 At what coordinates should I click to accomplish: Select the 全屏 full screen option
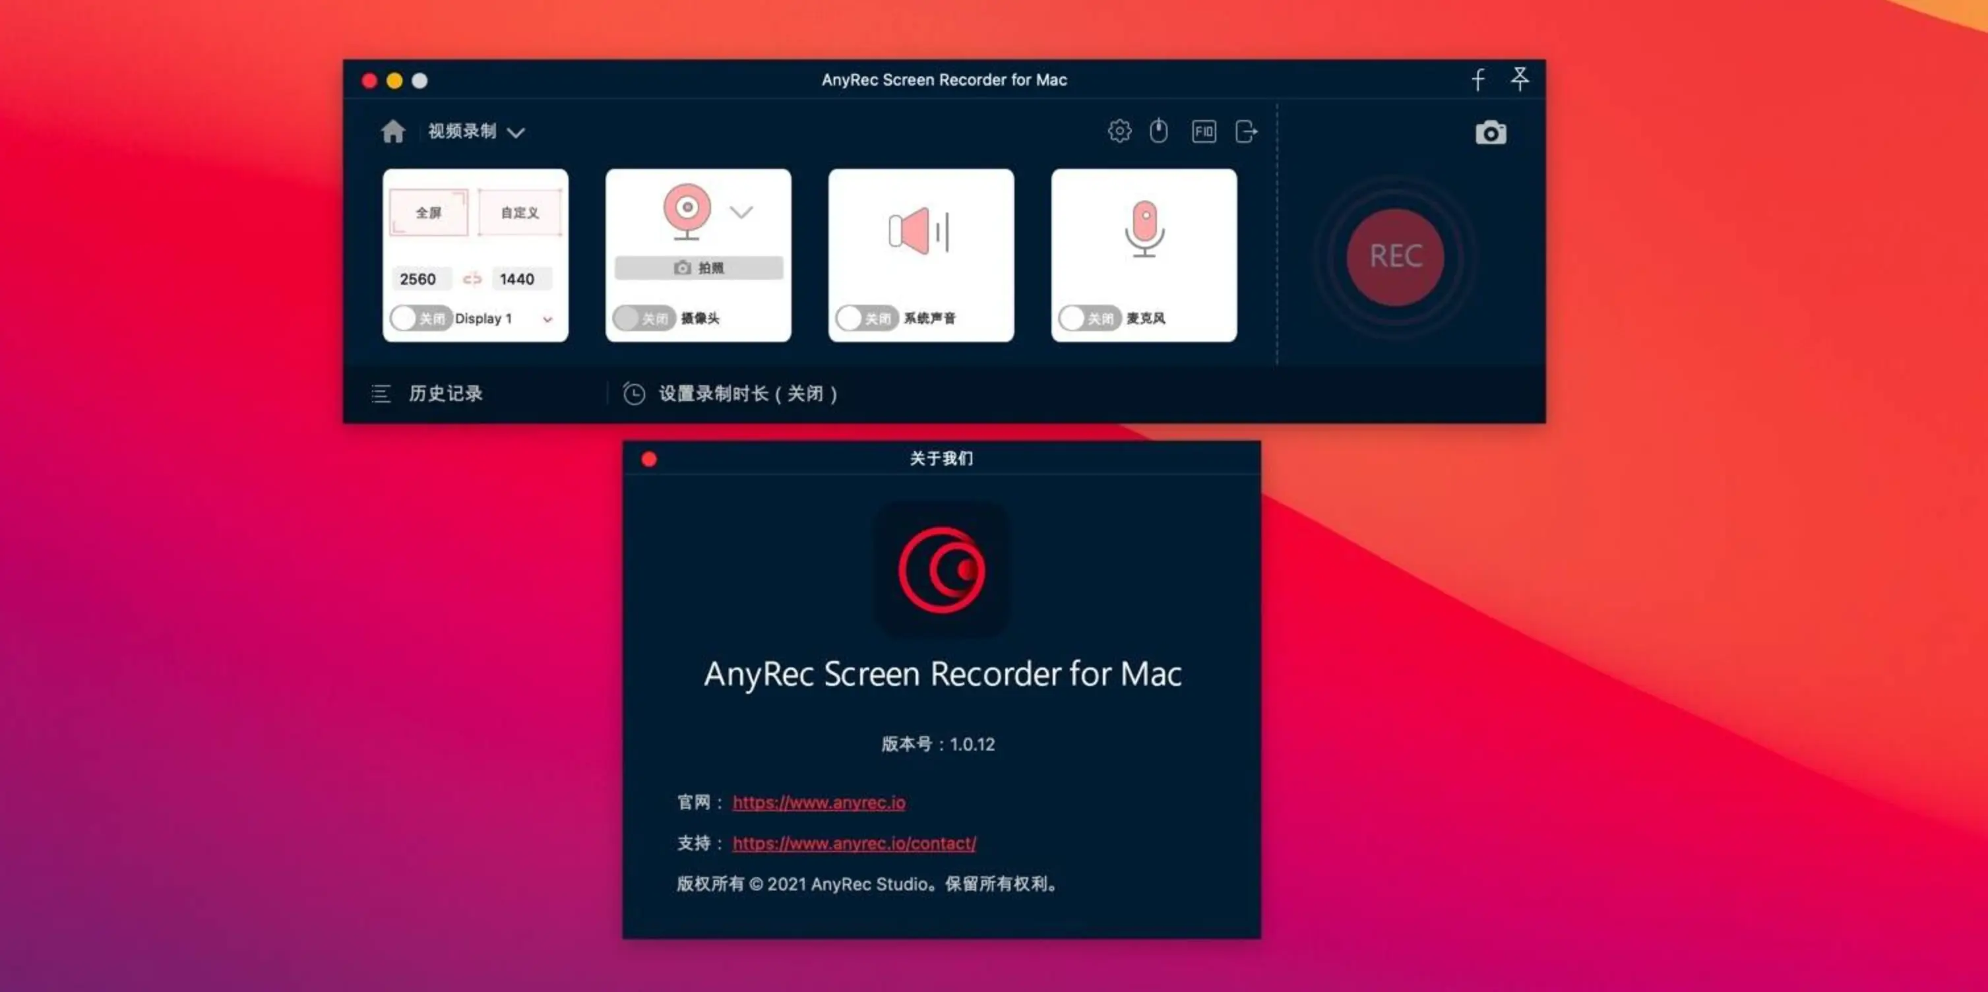(428, 212)
